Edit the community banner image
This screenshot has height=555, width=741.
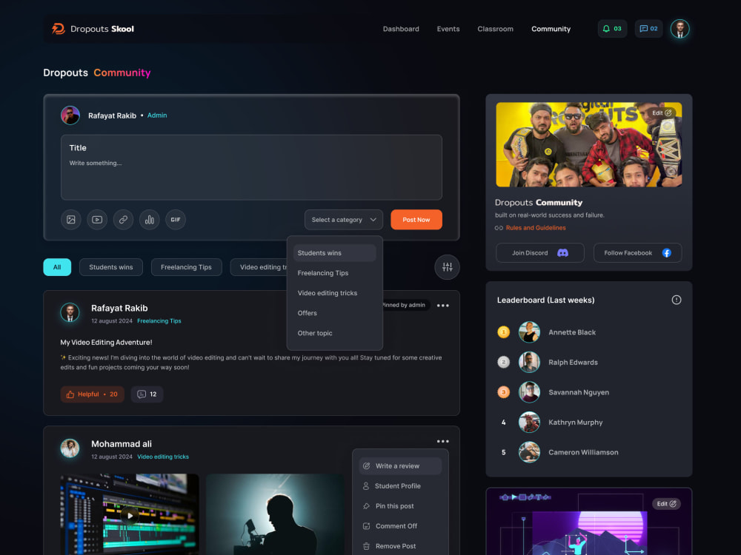(662, 113)
